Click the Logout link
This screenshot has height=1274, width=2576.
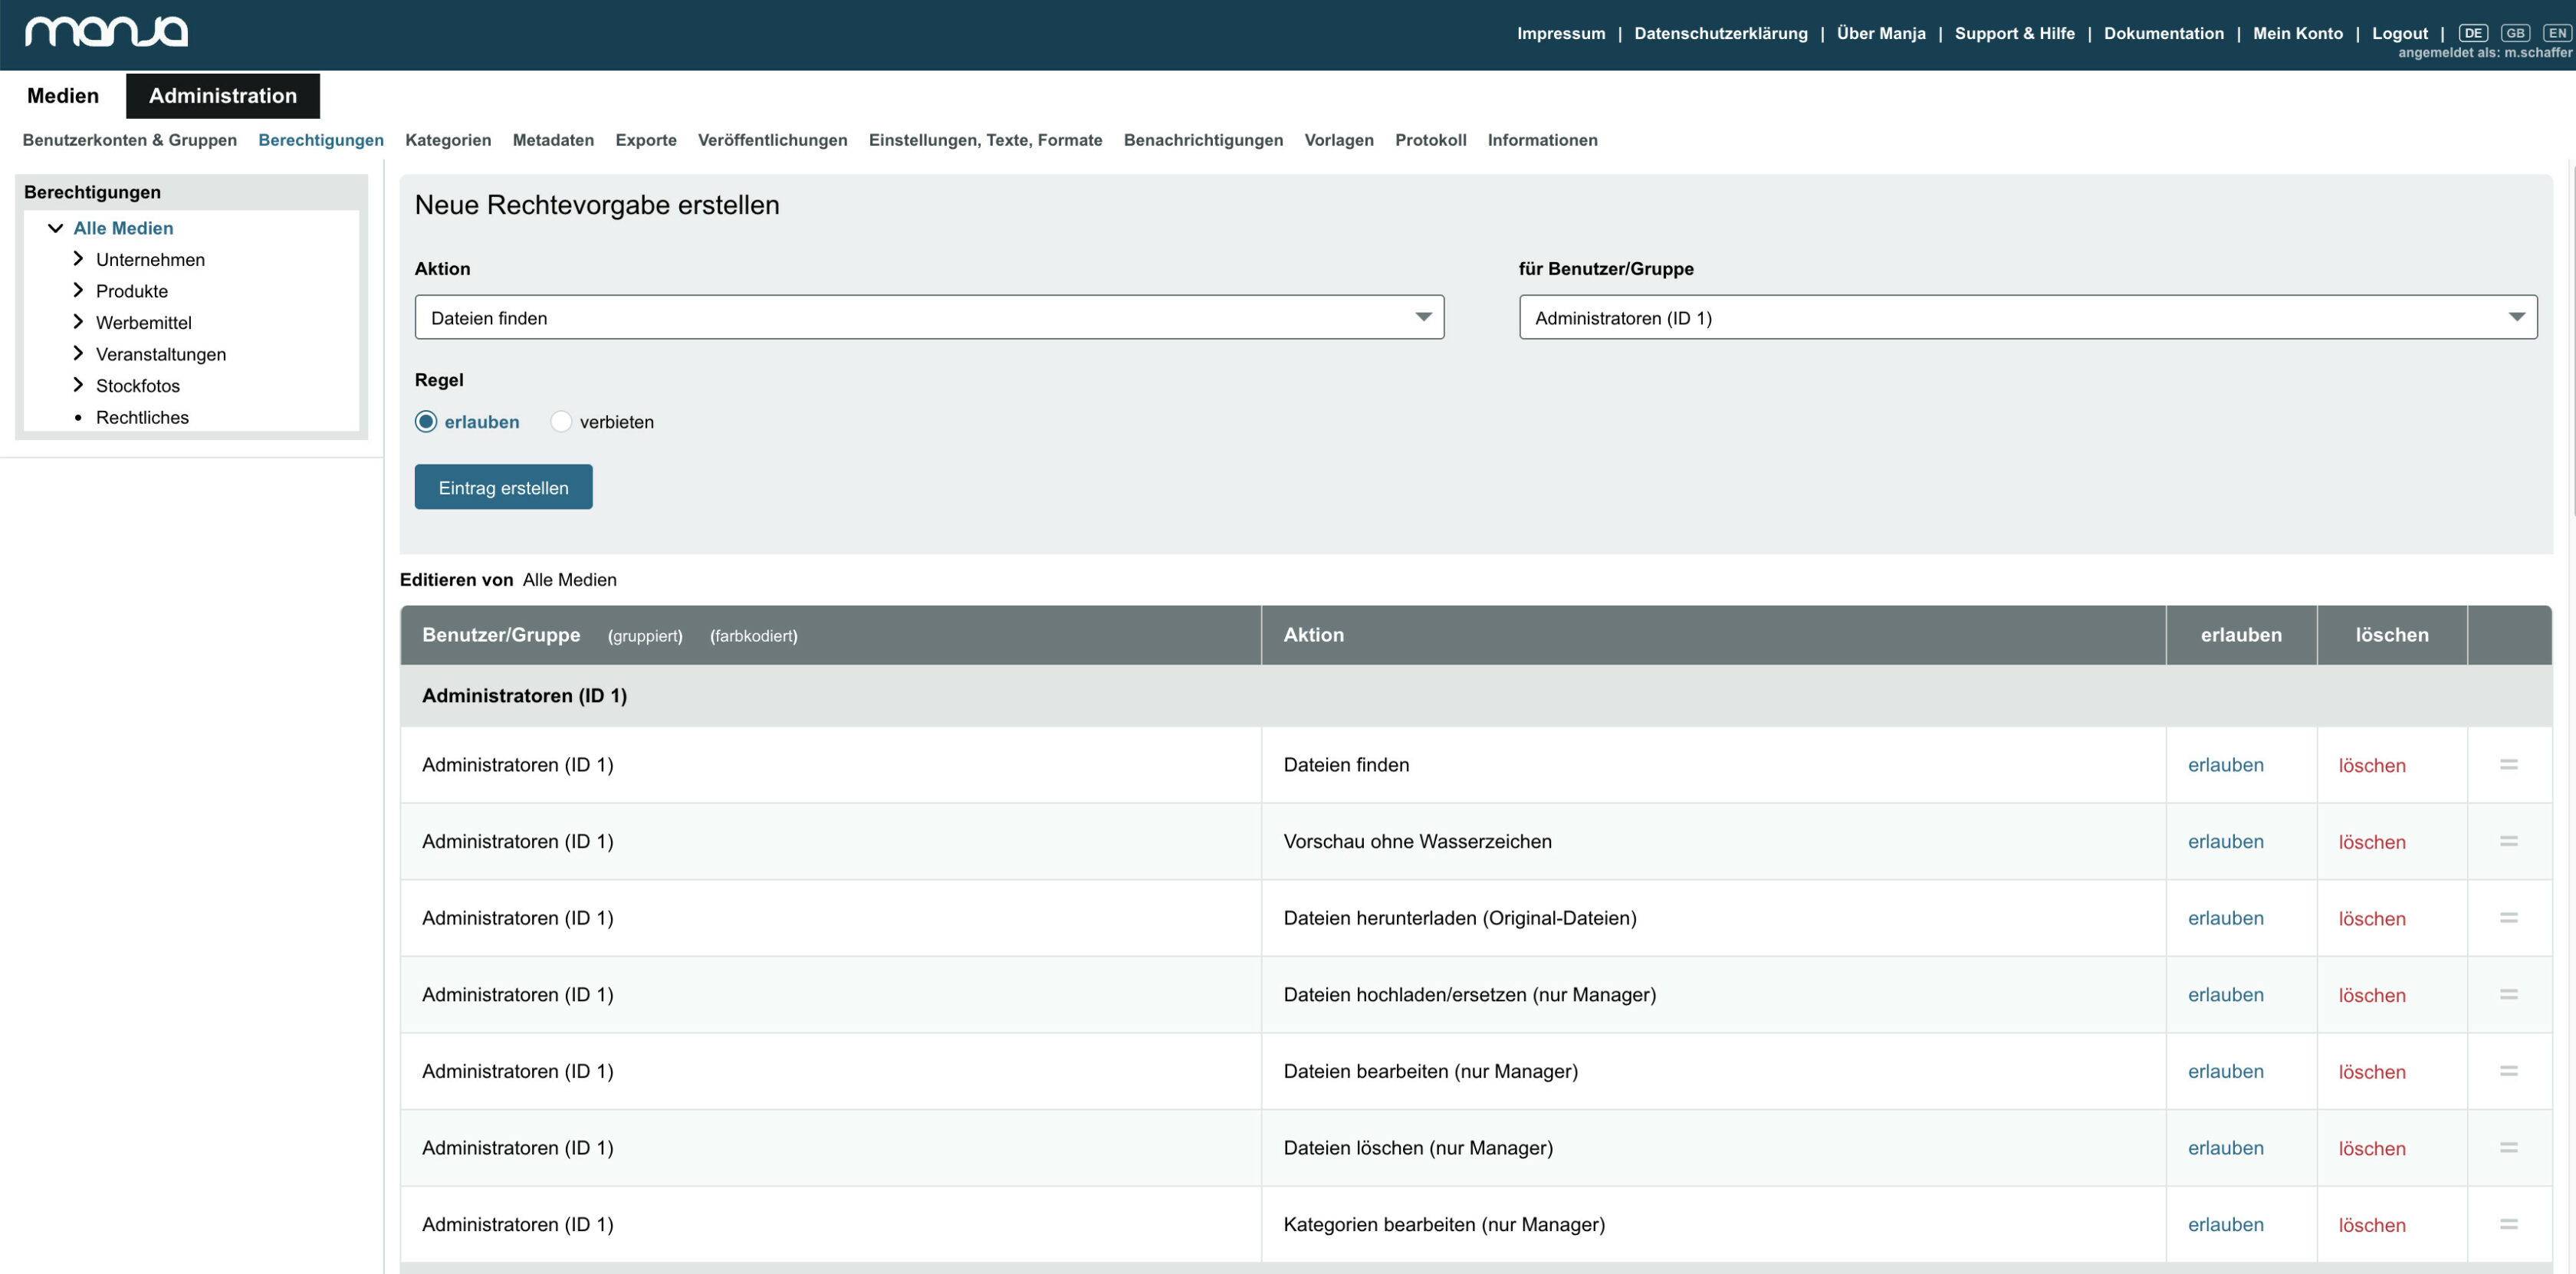point(2399,33)
